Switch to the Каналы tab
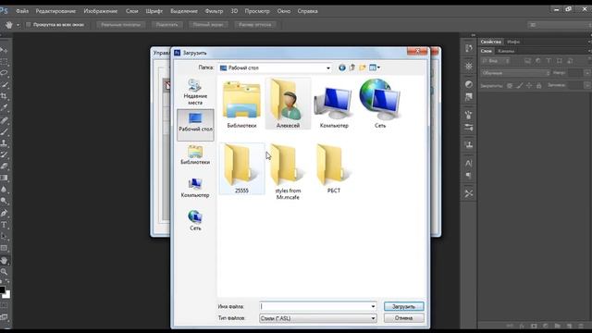Viewport: 592px width, 333px height. tap(506, 51)
